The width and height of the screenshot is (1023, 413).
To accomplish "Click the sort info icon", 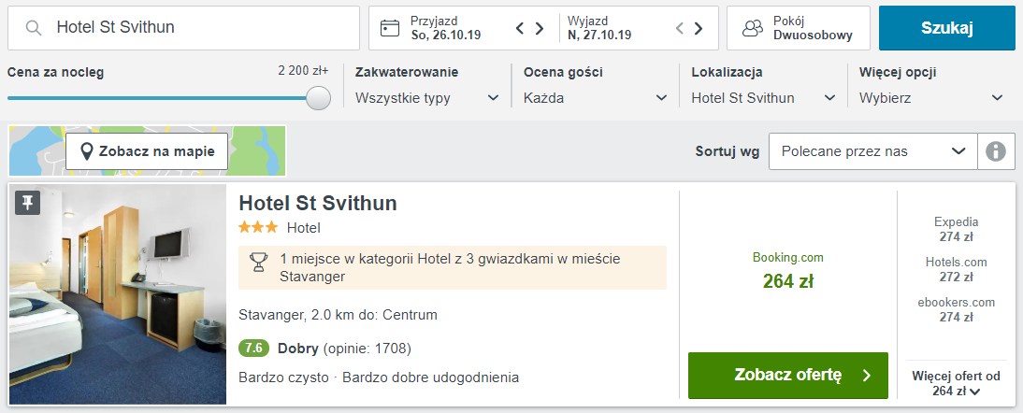I will point(996,151).
